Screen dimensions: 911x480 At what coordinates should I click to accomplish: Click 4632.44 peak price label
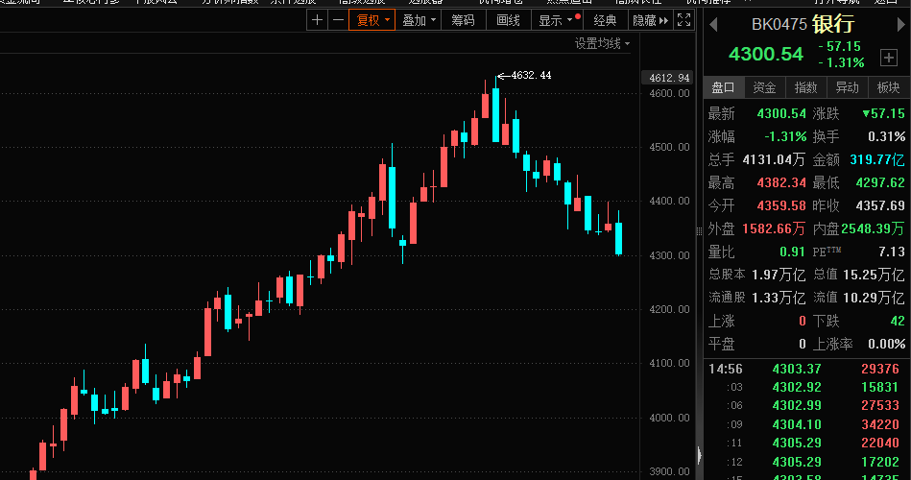tap(531, 75)
